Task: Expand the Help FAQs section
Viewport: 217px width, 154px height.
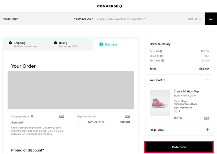Action: [207, 130]
